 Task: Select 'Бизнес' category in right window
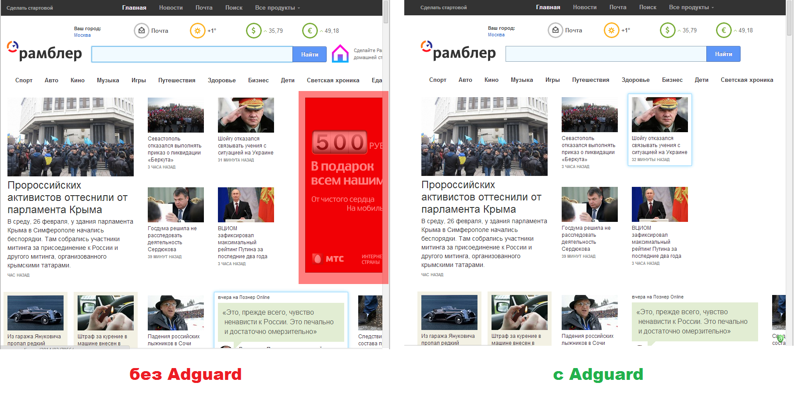672,80
